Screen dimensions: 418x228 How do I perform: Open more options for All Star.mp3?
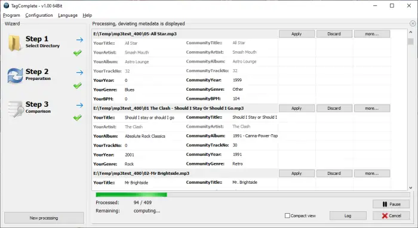[x=372, y=34]
